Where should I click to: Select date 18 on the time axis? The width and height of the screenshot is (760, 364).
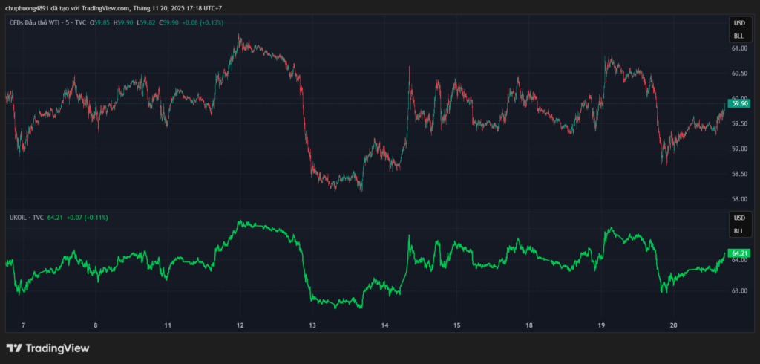pos(528,325)
